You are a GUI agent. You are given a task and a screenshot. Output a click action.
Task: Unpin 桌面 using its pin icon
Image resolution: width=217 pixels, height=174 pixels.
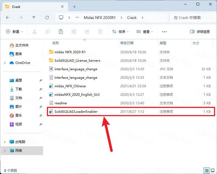coord(41,80)
